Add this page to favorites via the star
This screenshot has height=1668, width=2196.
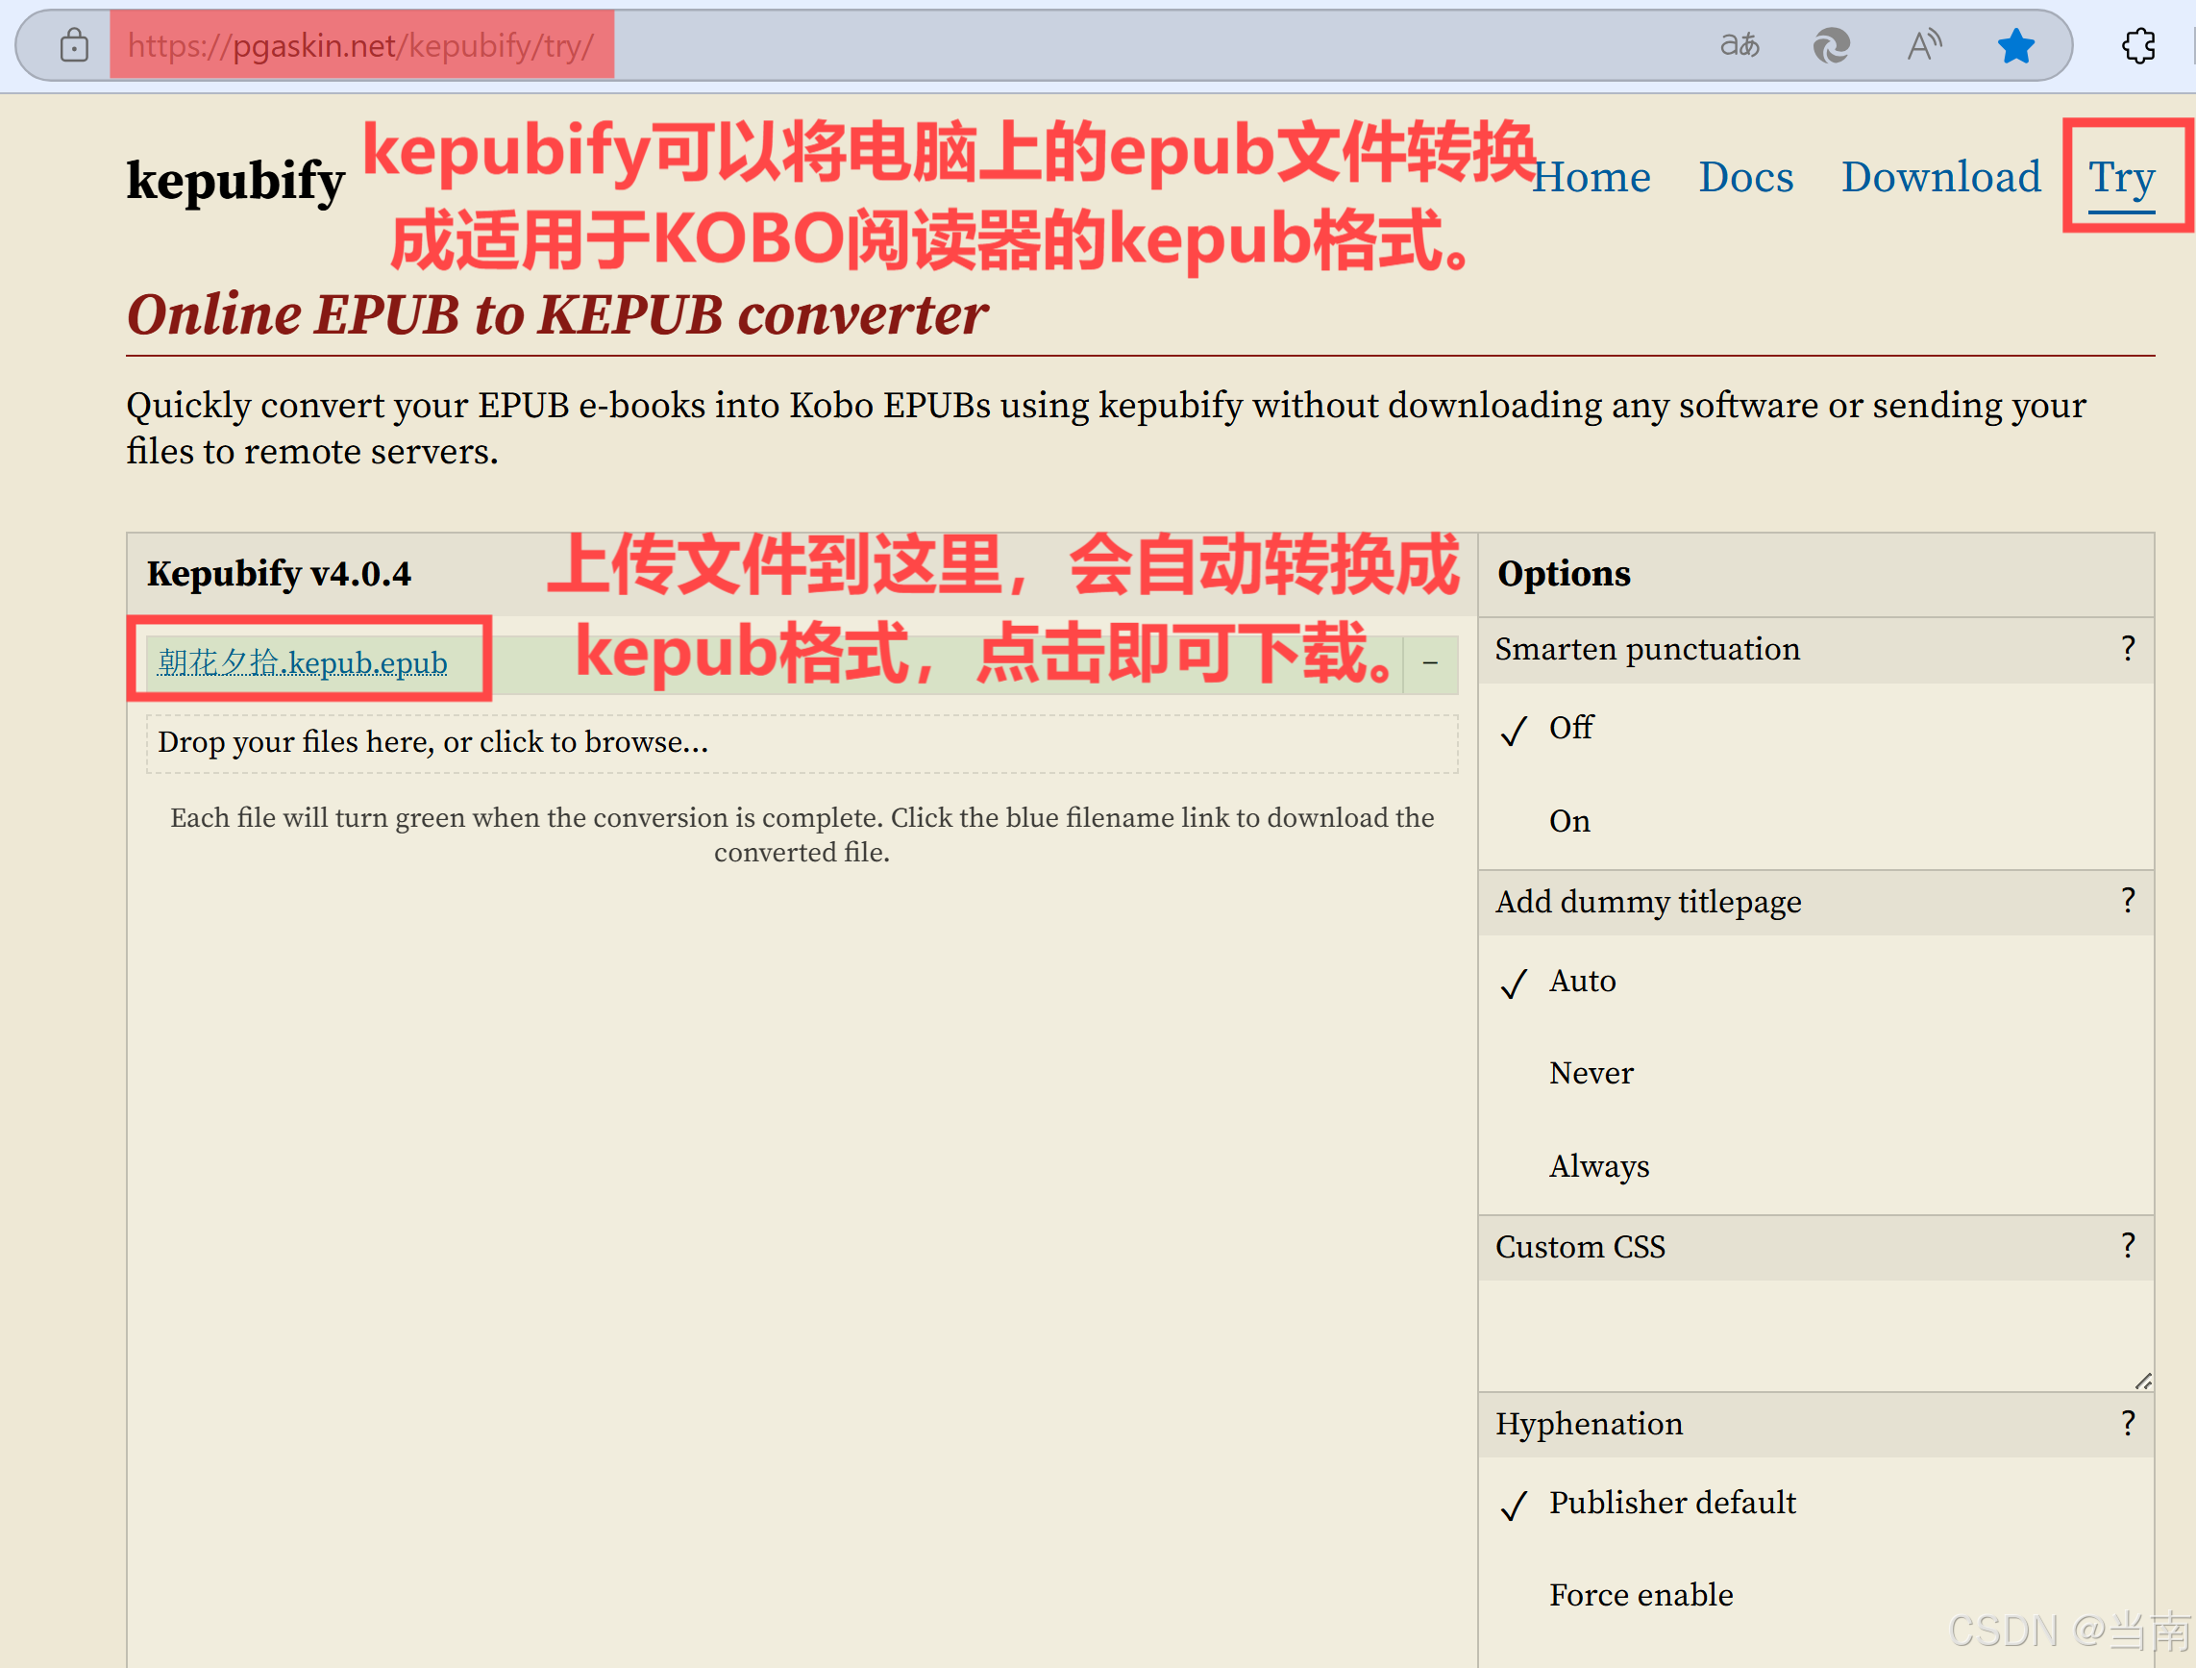pos(2015,44)
